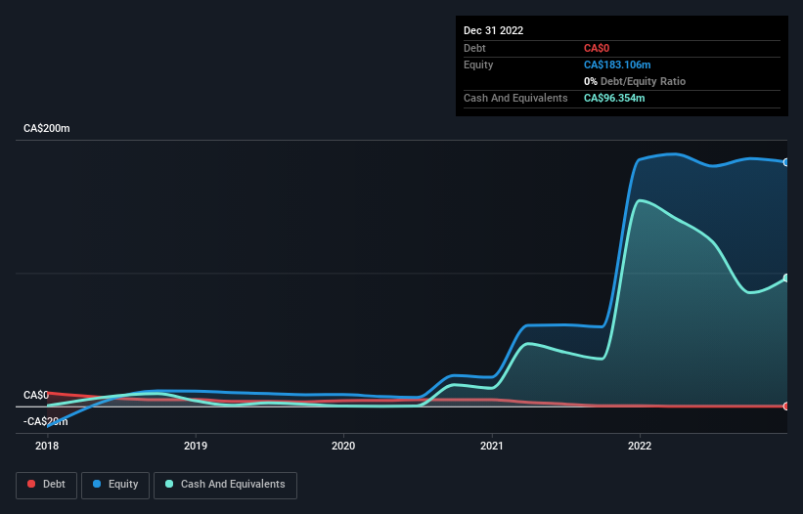This screenshot has width=803, height=514.
Task: Click the 2022 x-axis label
Action: click(640, 446)
